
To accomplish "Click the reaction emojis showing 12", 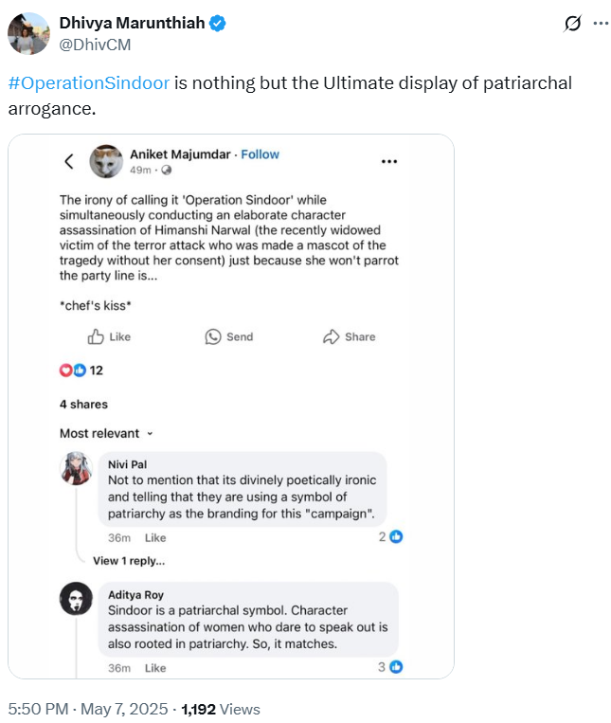I will pos(73,371).
